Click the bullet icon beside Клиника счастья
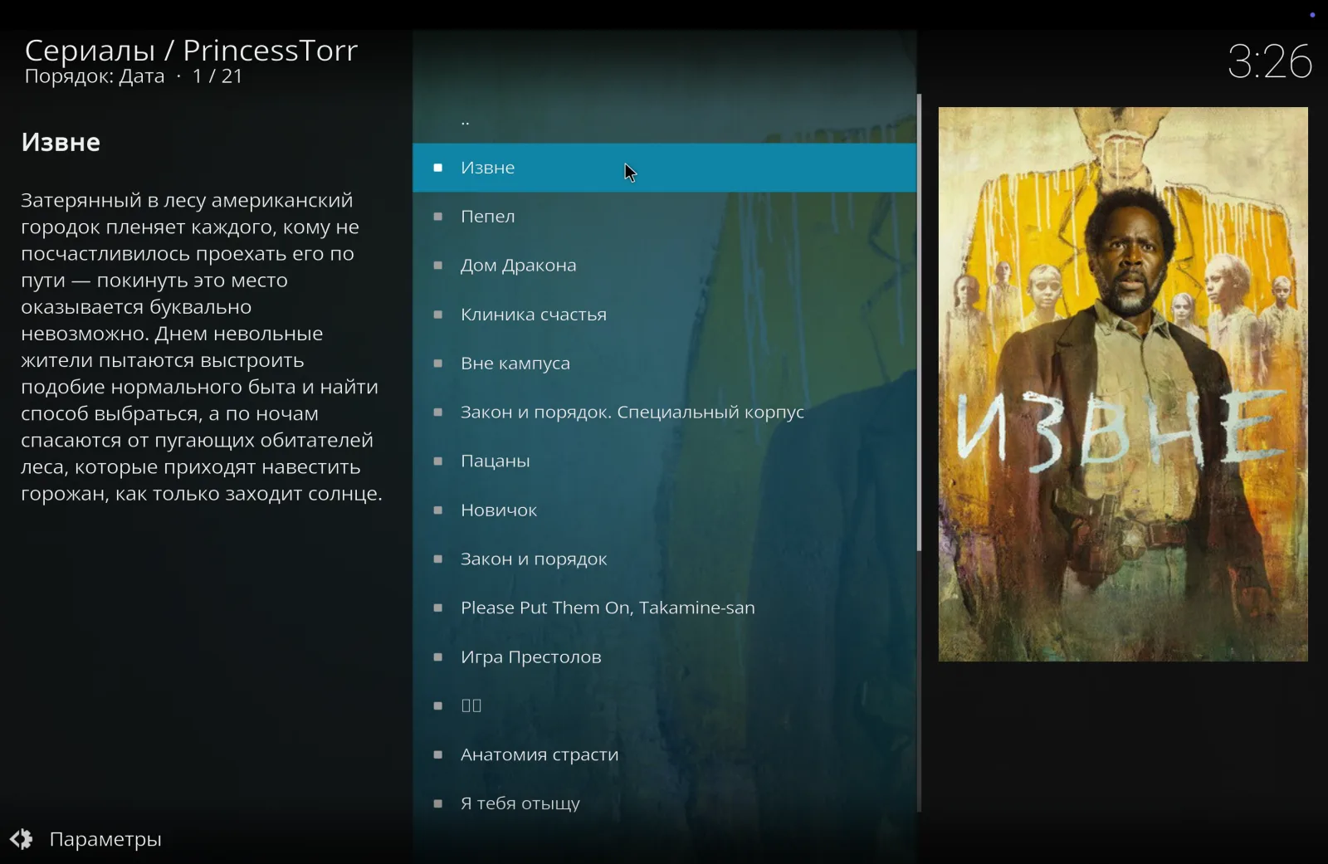The image size is (1328, 864). [438, 315]
